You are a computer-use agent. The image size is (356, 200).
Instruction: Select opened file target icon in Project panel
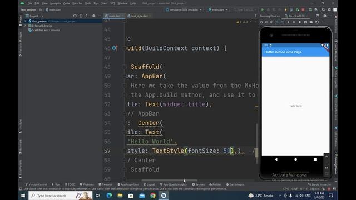75,16
